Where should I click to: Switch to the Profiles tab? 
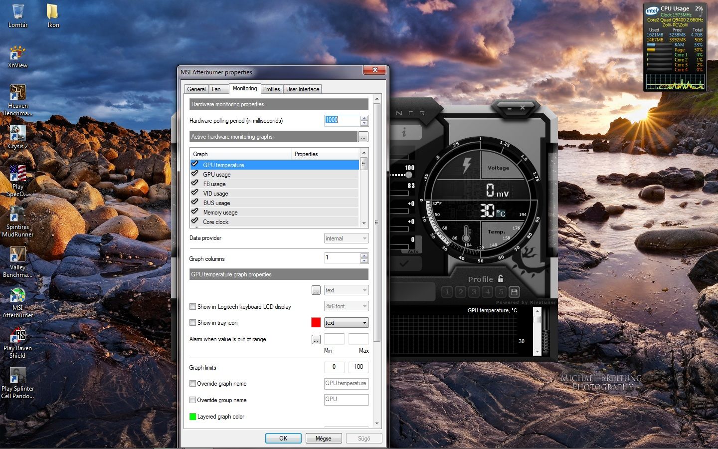point(271,89)
